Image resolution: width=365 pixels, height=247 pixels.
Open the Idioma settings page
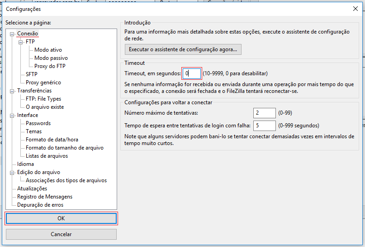tap(25, 164)
